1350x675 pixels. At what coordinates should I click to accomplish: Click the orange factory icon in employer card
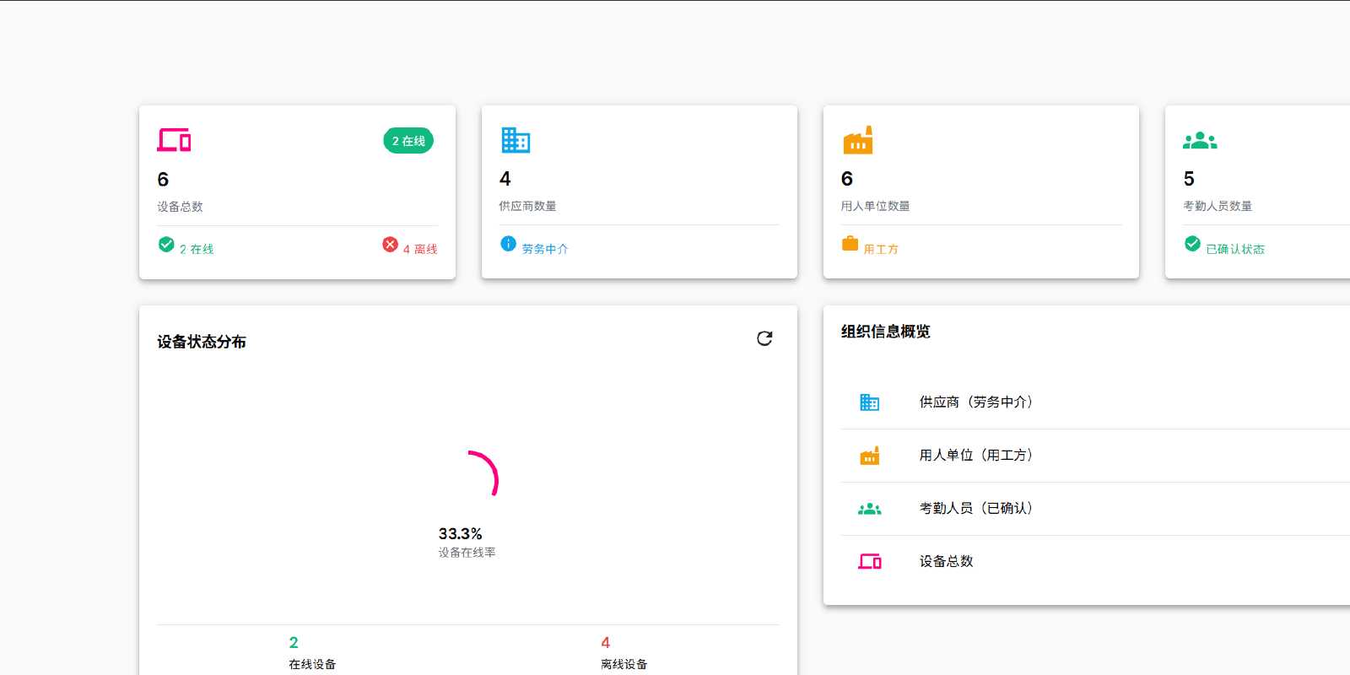click(858, 140)
